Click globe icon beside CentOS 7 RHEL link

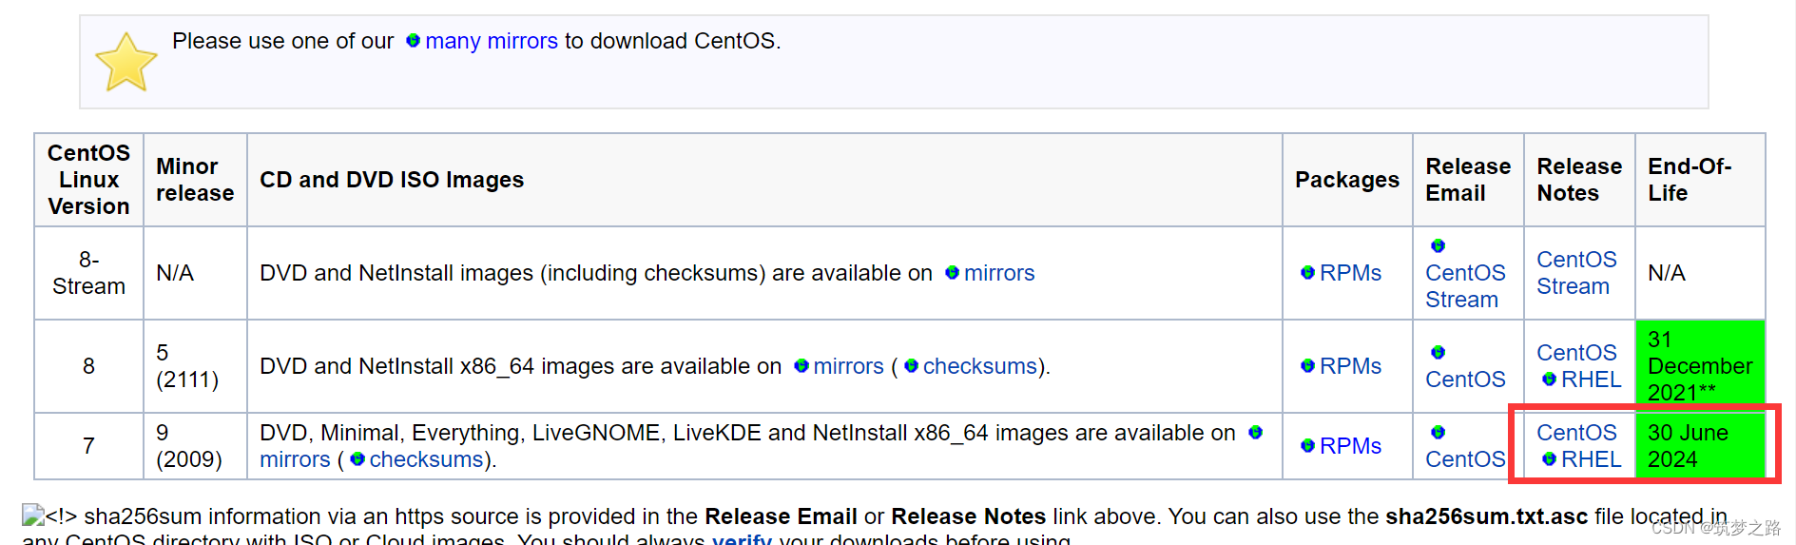(x=1549, y=459)
